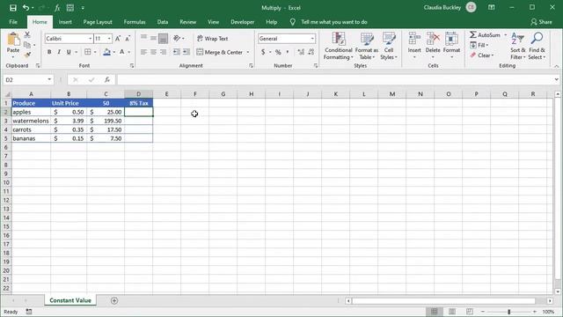563x317 pixels.
Task: Switch to the Formulas tab
Action: 135,22
